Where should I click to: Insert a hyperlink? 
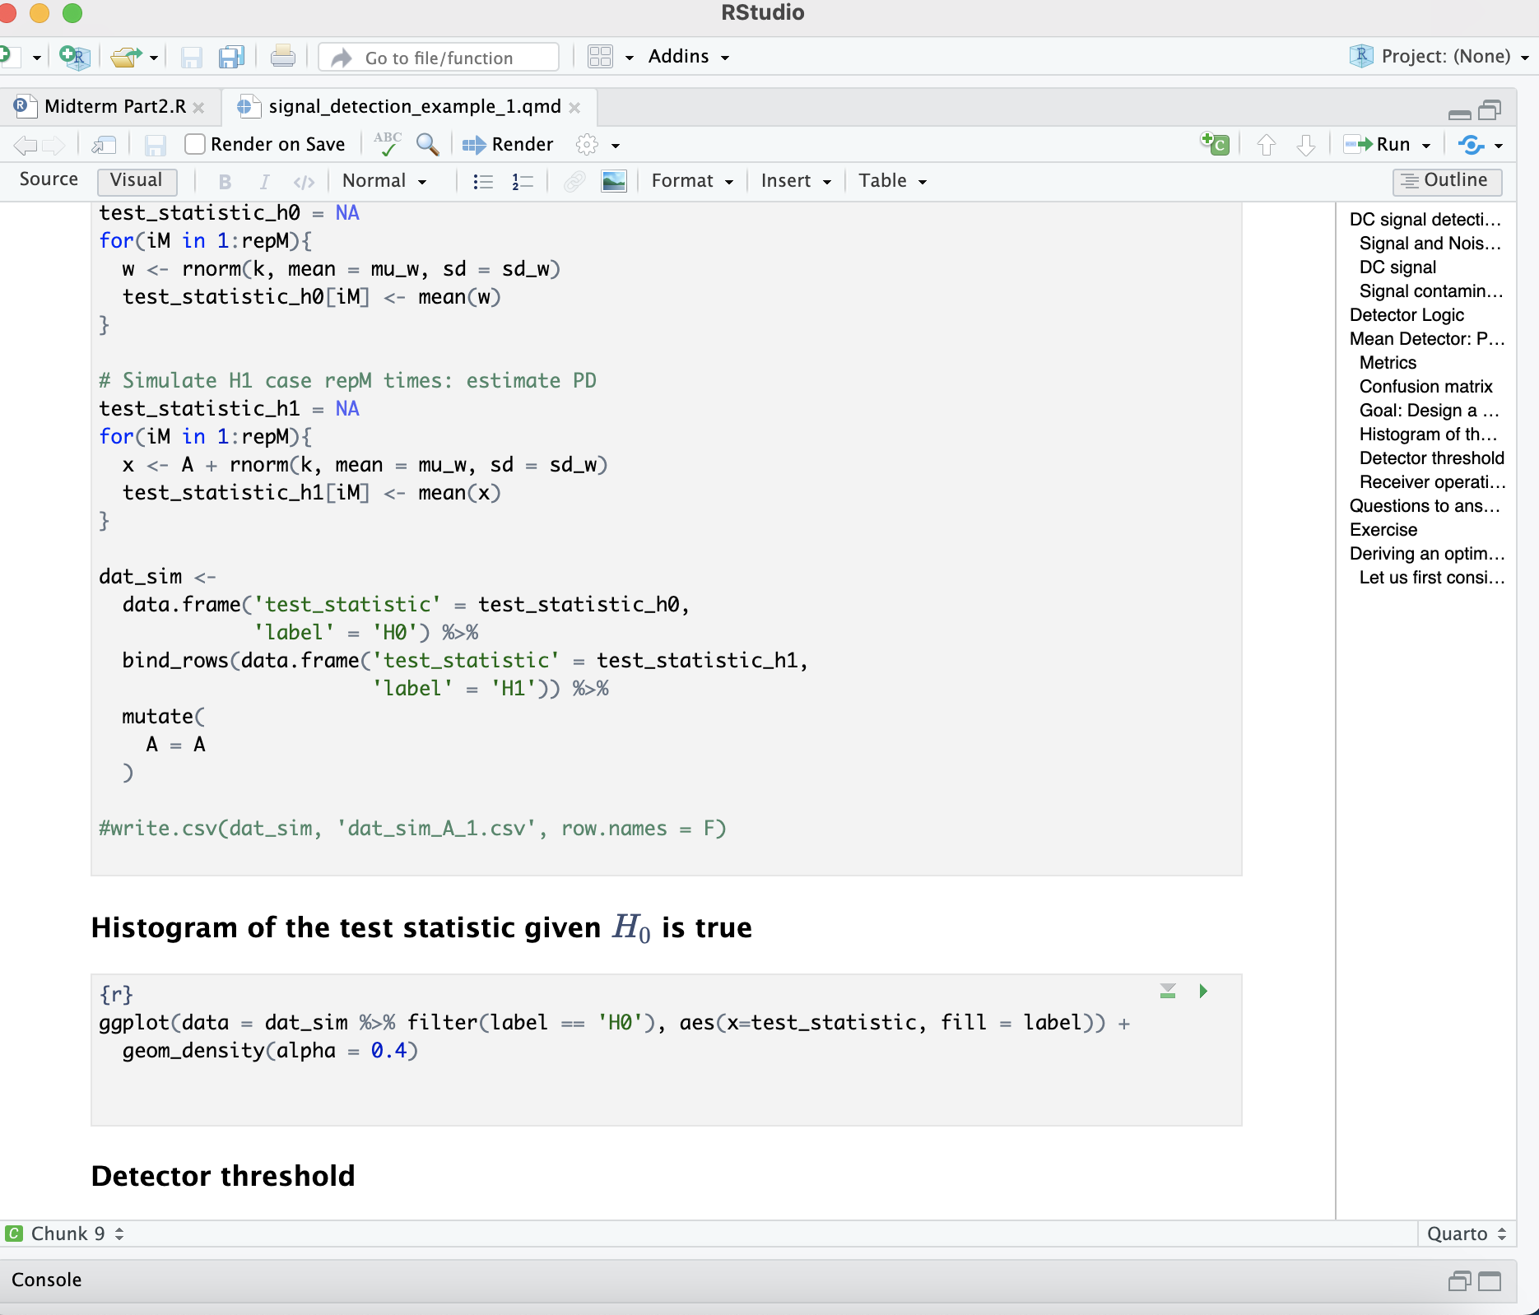[x=574, y=181]
